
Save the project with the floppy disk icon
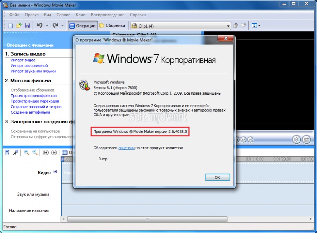(x=27, y=25)
